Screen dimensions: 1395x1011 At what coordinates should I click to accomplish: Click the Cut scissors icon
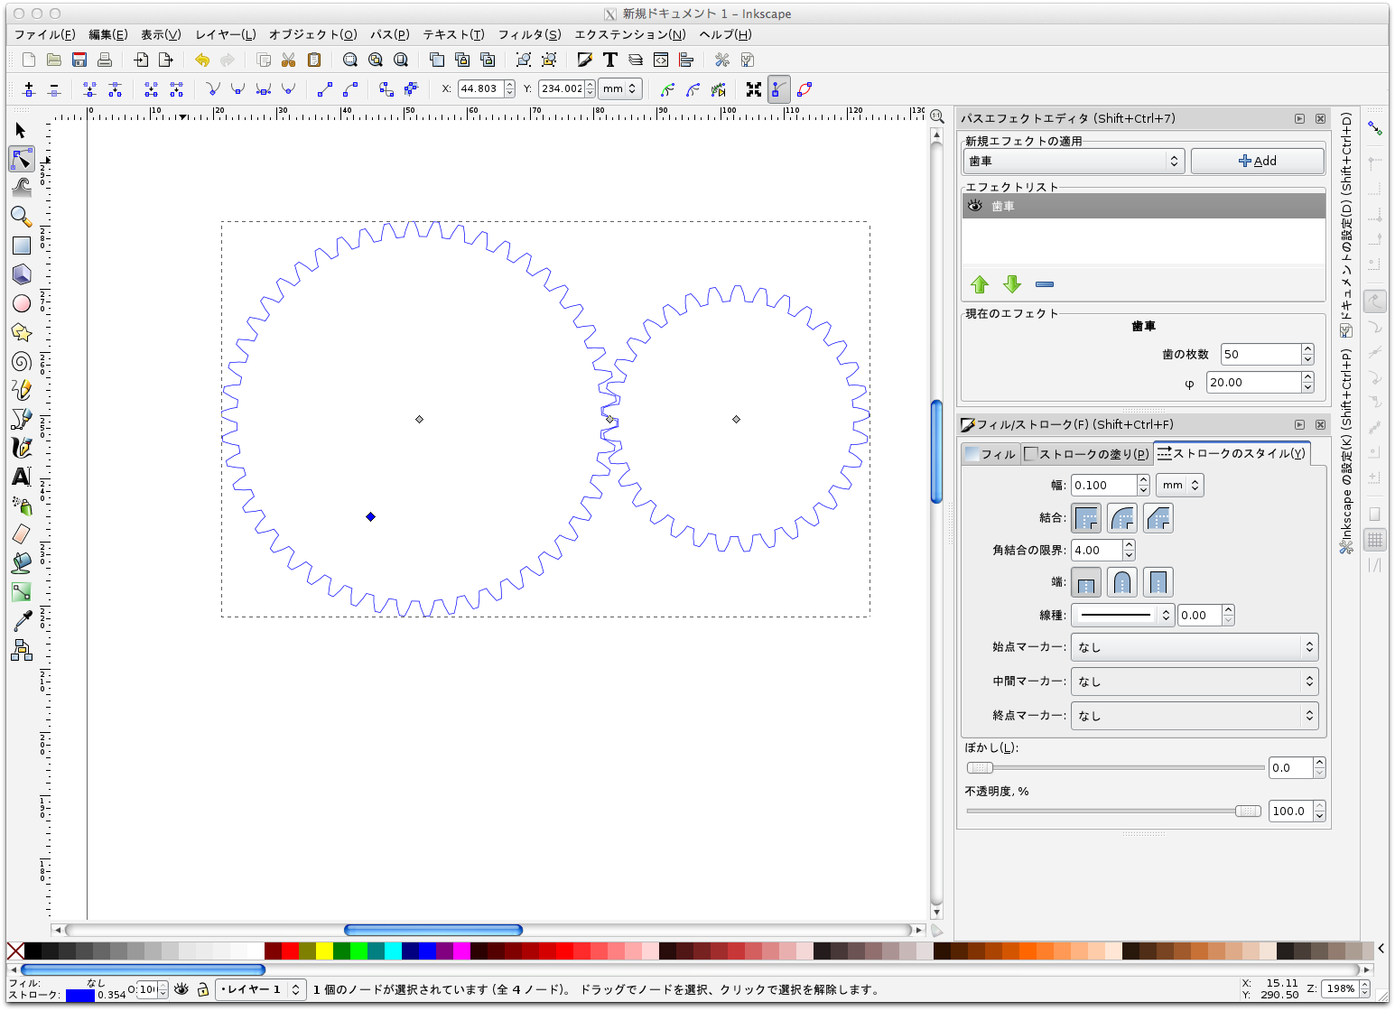[x=289, y=60]
